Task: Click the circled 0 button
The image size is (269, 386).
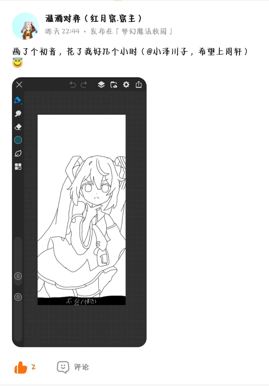Action: (x=18, y=297)
